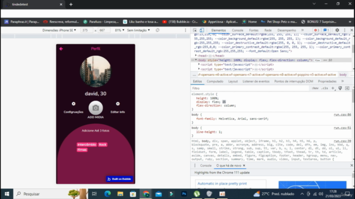Open File Explorer from the taskbar
This screenshot has height=199, width=355.
pos(120,194)
